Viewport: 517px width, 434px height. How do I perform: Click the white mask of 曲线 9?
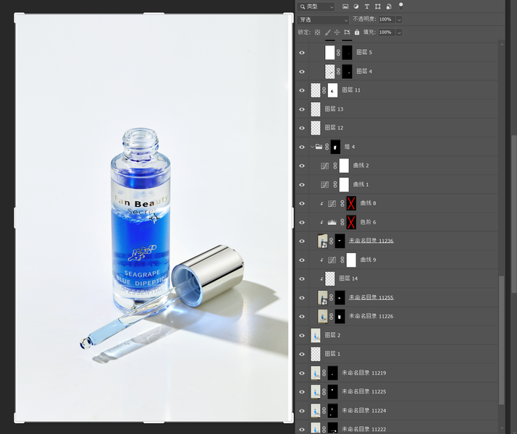tap(351, 260)
